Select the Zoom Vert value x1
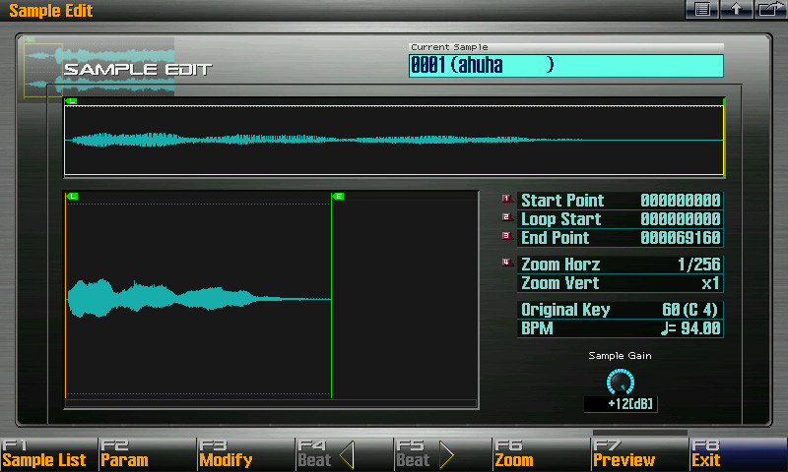The height and width of the screenshot is (472, 788). (710, 283)
